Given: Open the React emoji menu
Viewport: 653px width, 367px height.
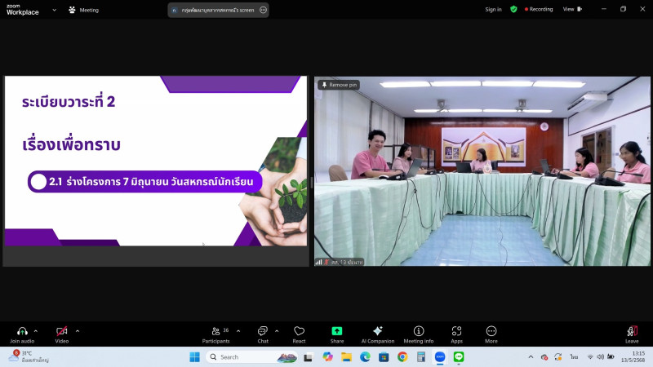Looking at the screenshot, I should click(299, 334).
